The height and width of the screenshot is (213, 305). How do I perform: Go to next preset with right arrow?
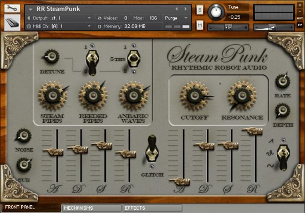[186, 9]
